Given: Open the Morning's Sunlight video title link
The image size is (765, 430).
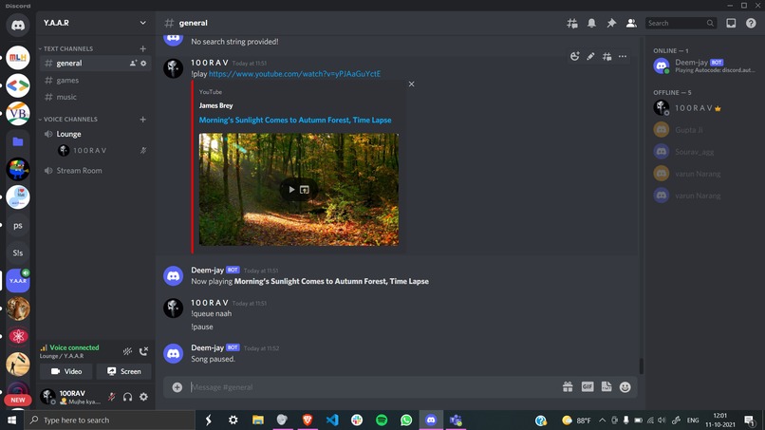Looking at the screenshot, I should pos(295,120).
